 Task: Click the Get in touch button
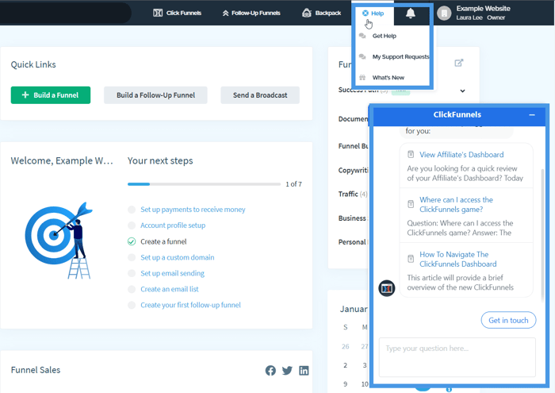[508, 320]
